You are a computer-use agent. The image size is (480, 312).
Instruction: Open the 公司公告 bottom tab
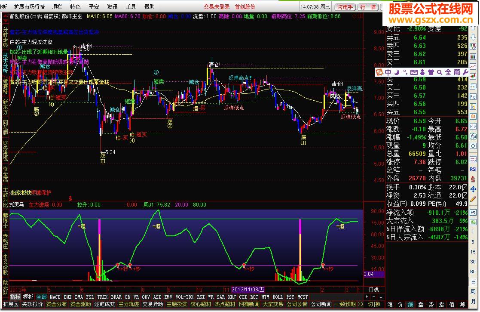click(x=297, y=304)
